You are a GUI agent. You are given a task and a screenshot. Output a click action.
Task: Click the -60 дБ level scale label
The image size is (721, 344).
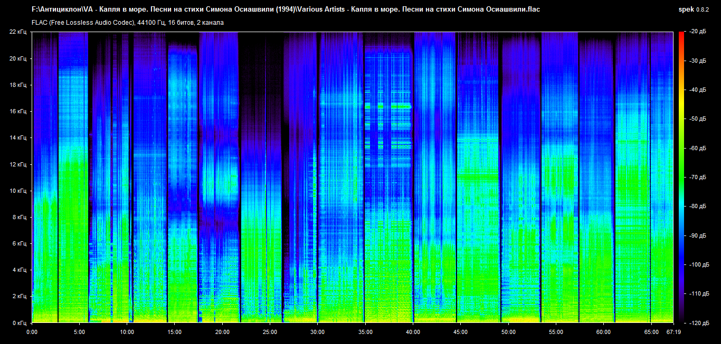click(698, 149)
